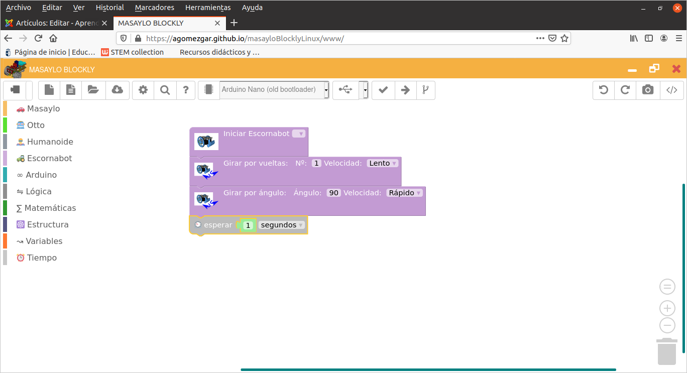
Task: Open settings with the gear icon
Action: pos(143,90)
